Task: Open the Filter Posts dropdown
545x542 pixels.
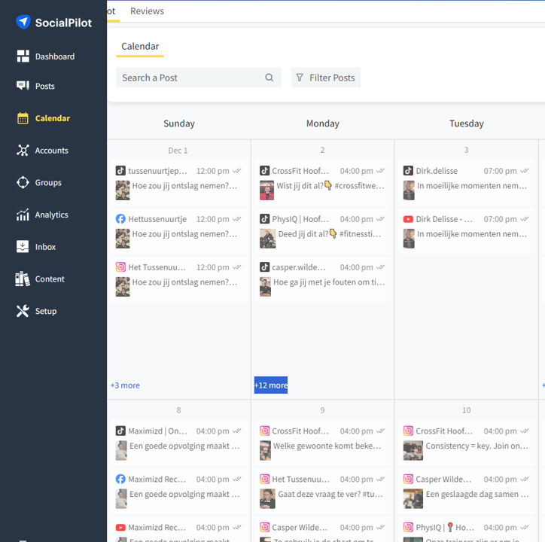Action: (325, 78)
